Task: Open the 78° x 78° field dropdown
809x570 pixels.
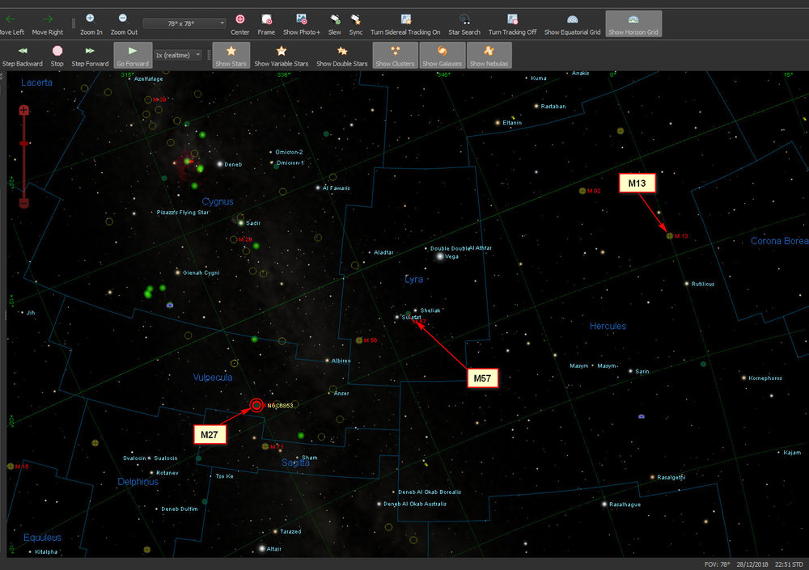Action: (184, 23)
